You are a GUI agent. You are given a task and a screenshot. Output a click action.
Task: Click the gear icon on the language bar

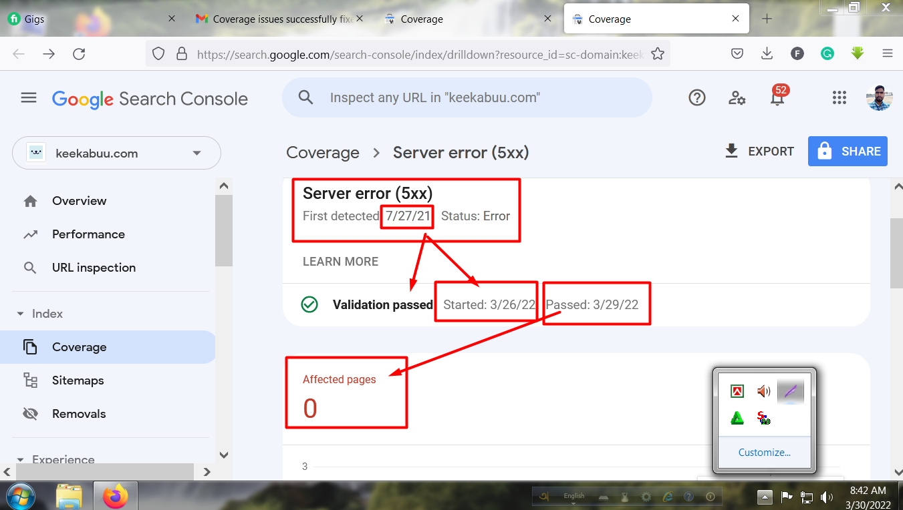click(x=646, y=497)
